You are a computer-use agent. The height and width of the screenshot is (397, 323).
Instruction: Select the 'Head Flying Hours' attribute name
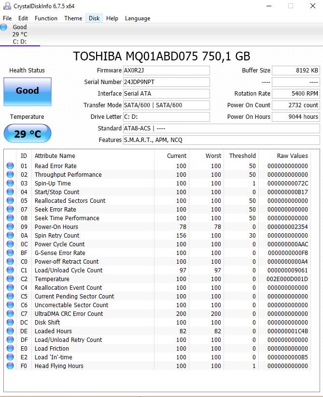tap(59, 366)
